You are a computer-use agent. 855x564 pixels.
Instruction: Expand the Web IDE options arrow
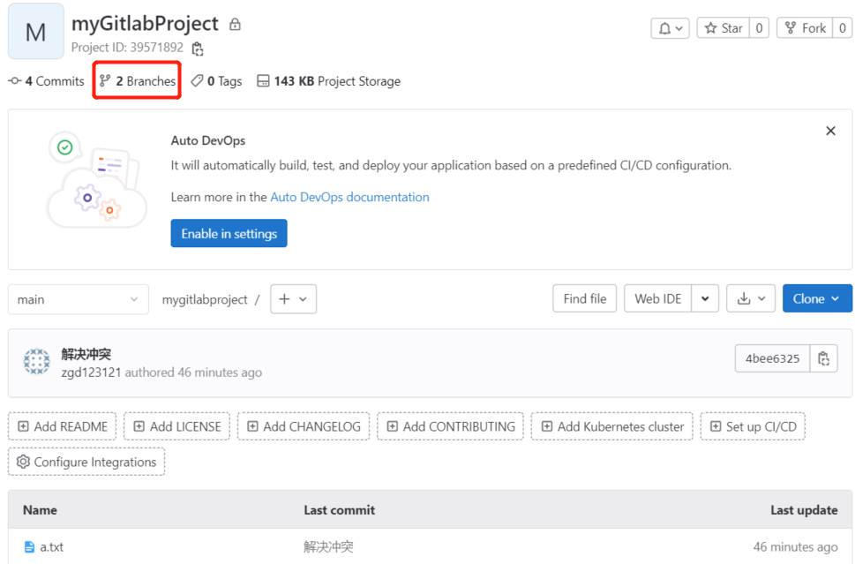(x=705, y=298)
